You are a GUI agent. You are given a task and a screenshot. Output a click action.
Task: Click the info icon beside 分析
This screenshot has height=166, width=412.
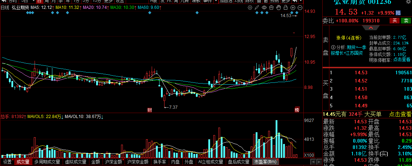(x=333, y=48)
